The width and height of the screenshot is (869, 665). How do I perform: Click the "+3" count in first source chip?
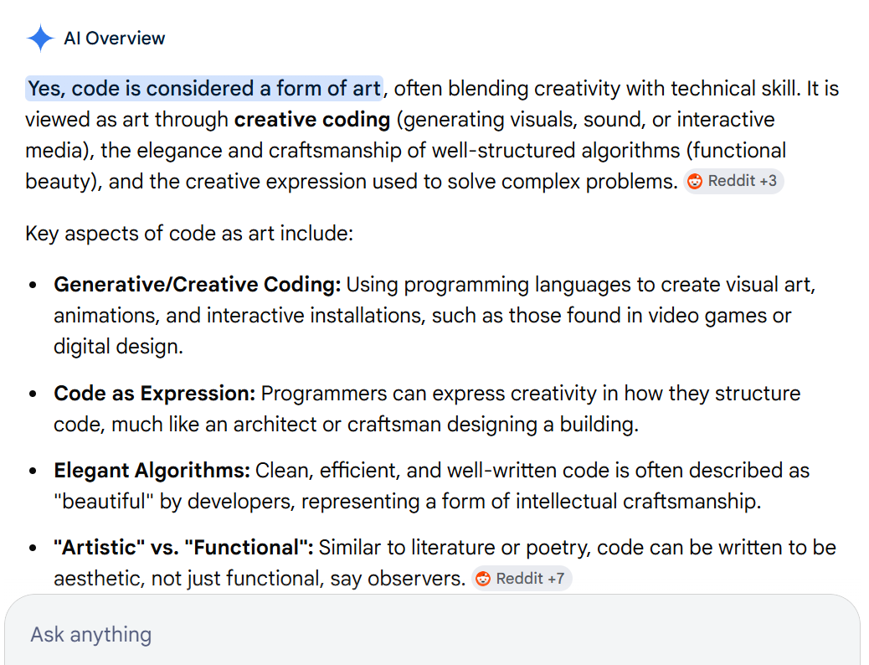[x=769, y=182]
